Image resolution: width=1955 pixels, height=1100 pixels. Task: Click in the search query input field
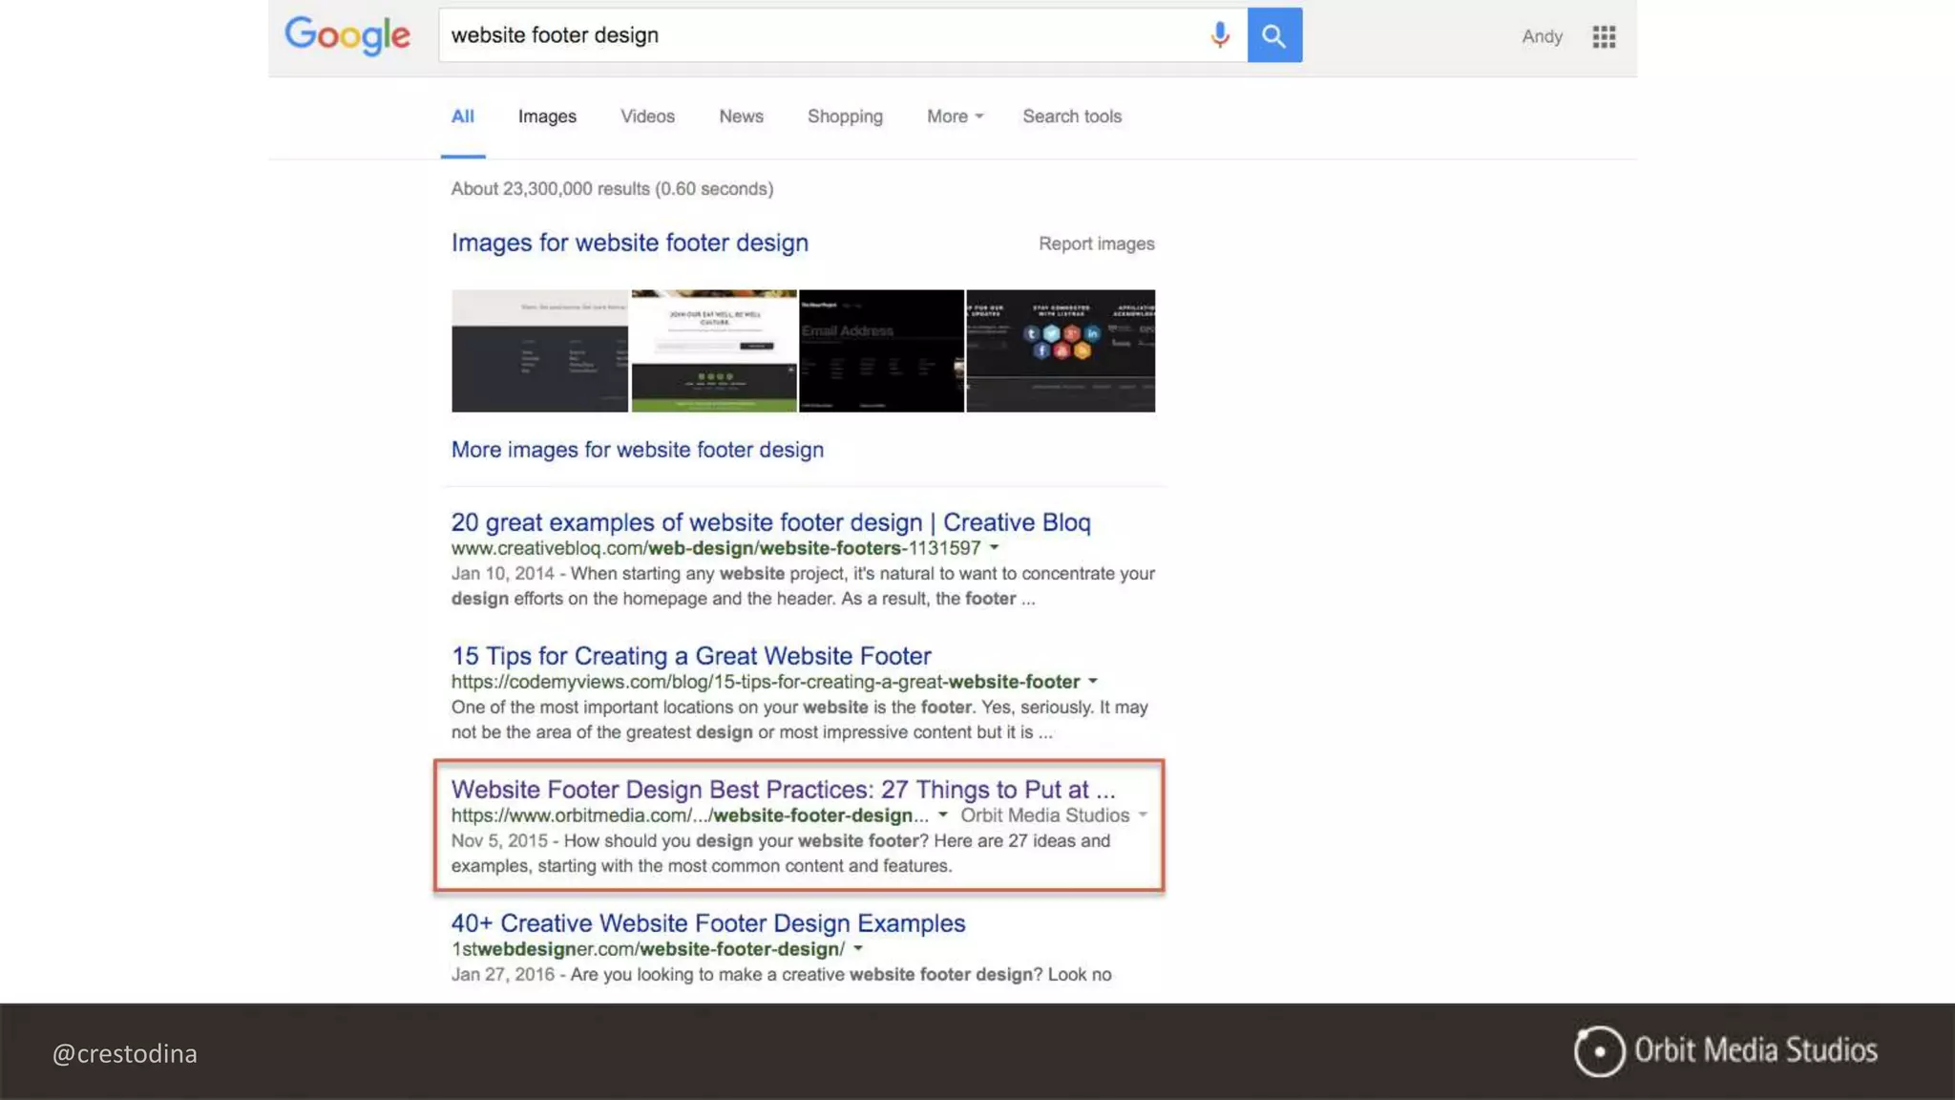click(821, 35)
